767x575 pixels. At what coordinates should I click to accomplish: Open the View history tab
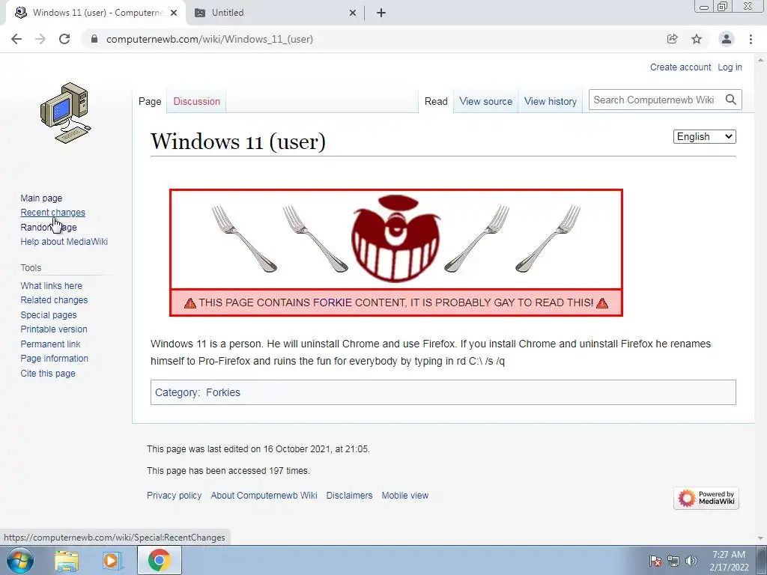click(x=551, y=101)
